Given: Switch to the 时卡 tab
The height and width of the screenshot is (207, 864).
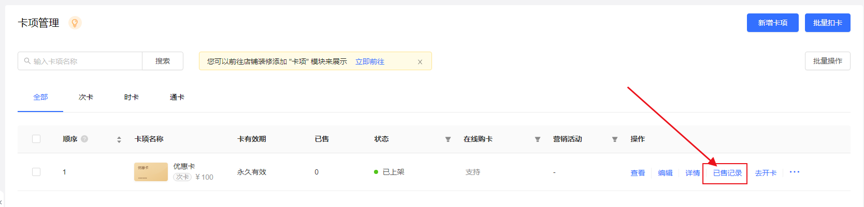Looking at the screenshot, I should [132, 97].
